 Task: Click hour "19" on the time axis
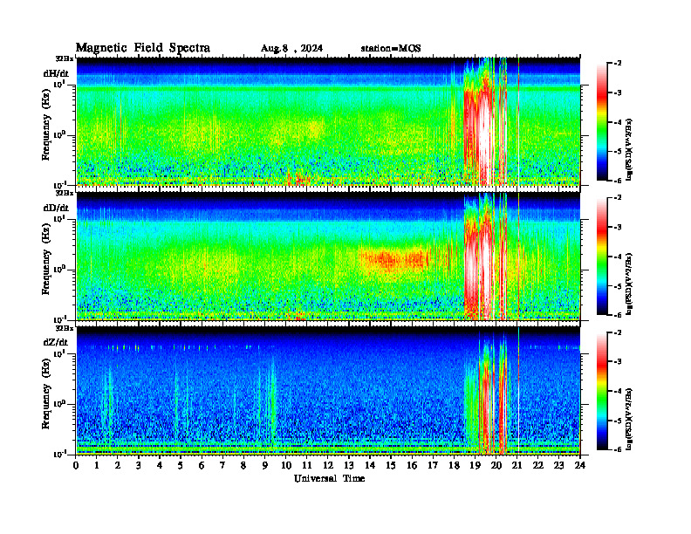[x=475, y=465]
